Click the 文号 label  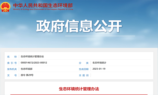click(12, 75)
